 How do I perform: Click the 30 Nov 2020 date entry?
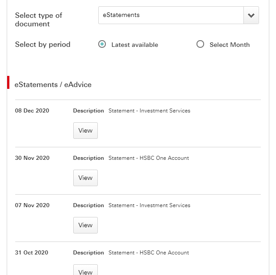click(x=32, y=158)
